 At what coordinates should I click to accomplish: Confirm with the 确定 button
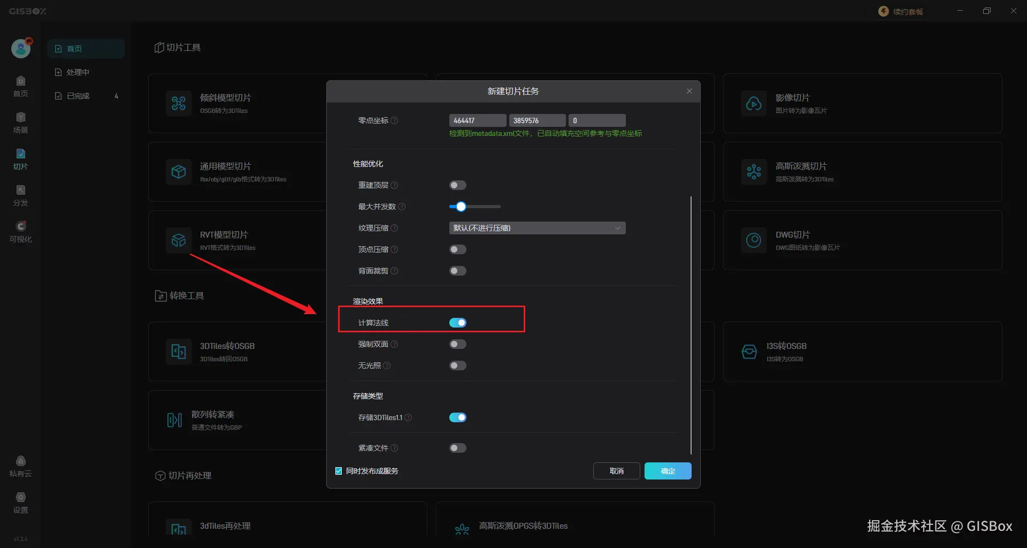click(668, 471)
